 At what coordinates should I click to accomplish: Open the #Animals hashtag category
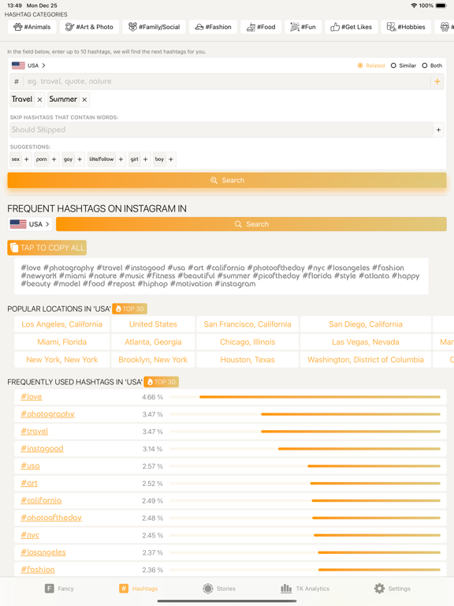tap(32, 27)
